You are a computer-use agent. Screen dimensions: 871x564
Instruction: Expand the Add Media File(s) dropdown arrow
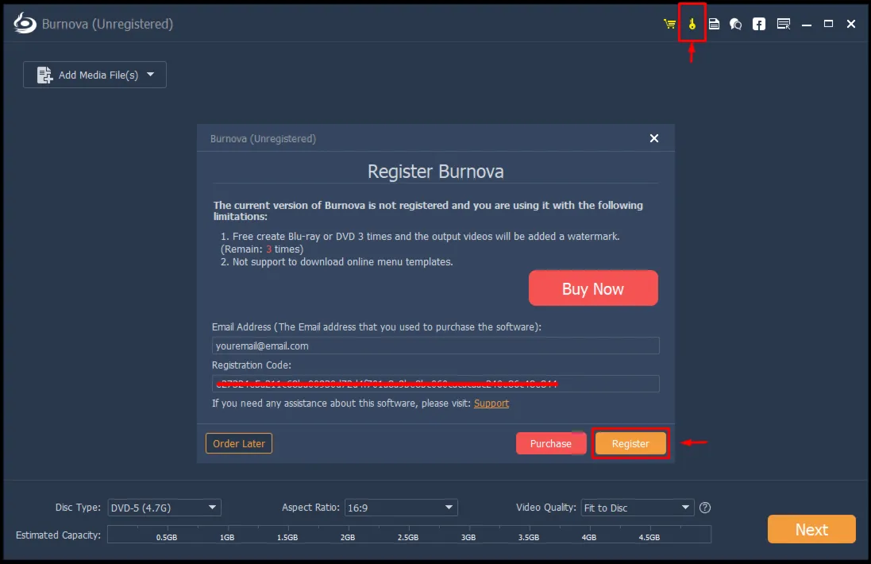click(x=151, y=75)
